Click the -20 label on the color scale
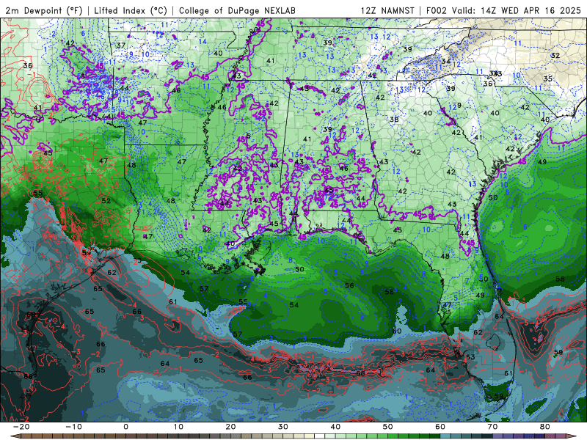Viewport: 587px width, 440px height. [x=21, y=427]
